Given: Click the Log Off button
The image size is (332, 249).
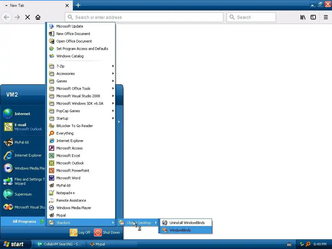Looking at the screenshot, I should 80,232.
